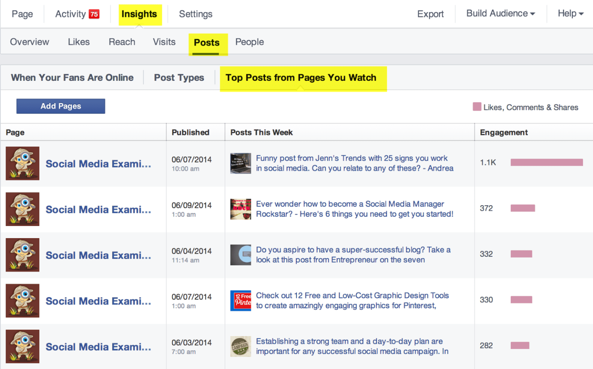Click the blog post thumbnail in the third row

tap(240, 255)
